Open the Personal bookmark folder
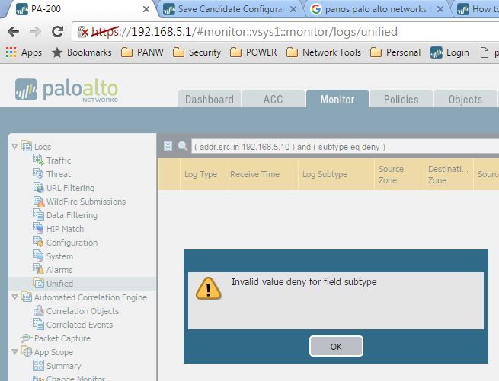 (395, 52)
